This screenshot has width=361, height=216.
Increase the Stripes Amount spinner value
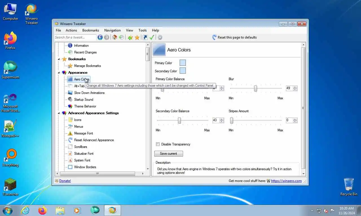click(295, 119)
